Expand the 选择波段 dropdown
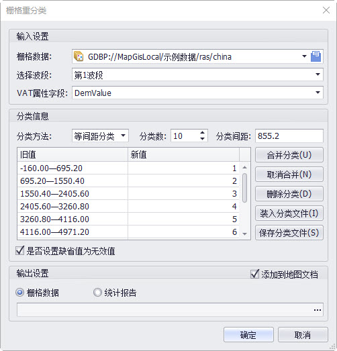 pyautogui.click(x=318, y=74)
